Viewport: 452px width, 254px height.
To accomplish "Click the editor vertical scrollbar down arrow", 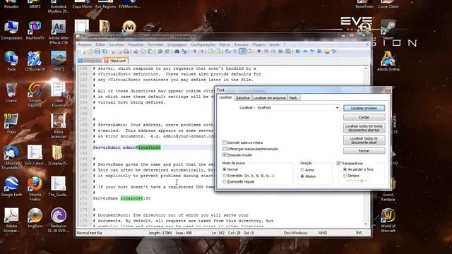I will tap(366, 224).
